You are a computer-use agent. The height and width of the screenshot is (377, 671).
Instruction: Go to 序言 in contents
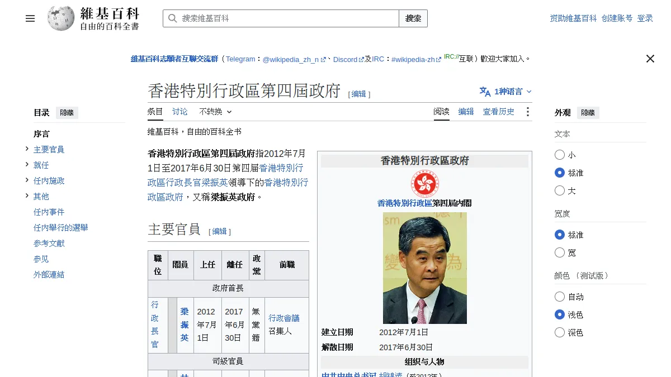(x=41, y=134)
